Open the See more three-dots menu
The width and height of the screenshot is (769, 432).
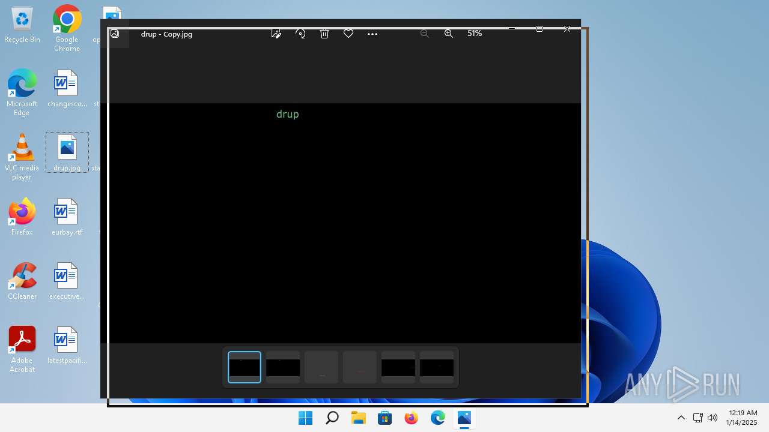point(372,34)
